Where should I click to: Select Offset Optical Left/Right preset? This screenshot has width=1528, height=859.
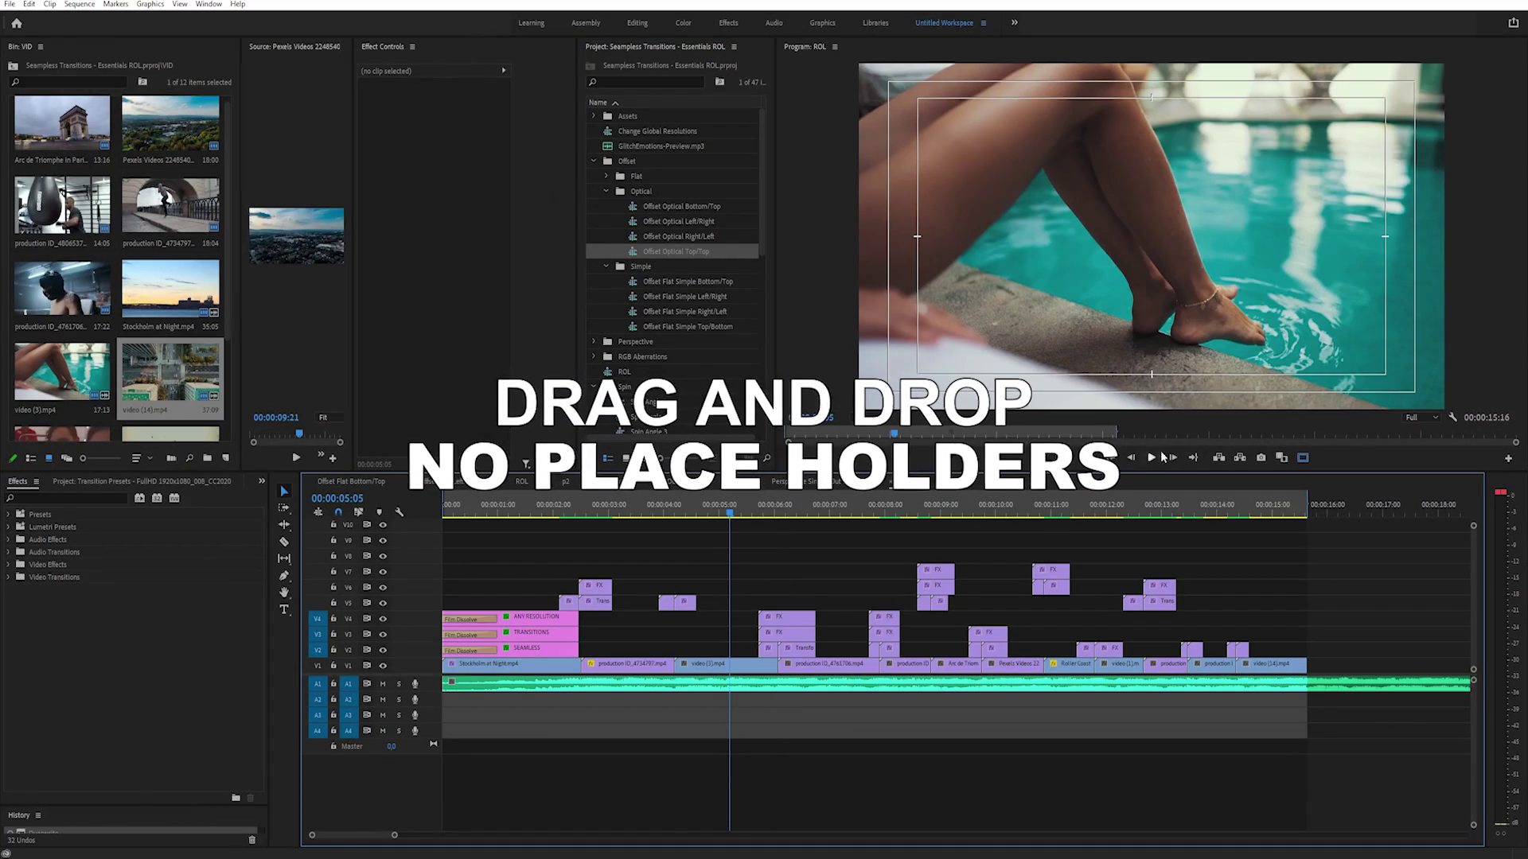coord(678,221)
